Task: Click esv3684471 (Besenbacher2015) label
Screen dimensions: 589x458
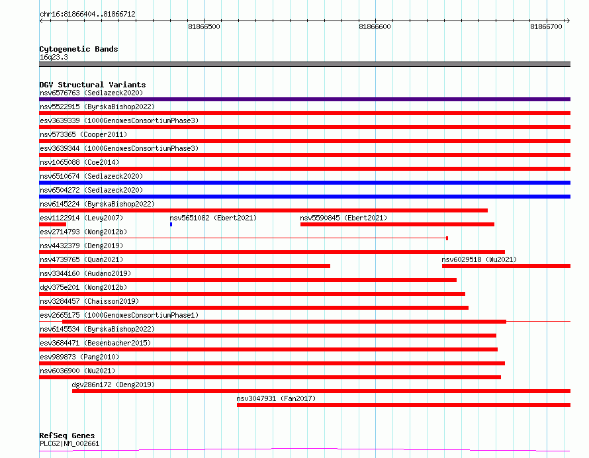Action: 95,343
